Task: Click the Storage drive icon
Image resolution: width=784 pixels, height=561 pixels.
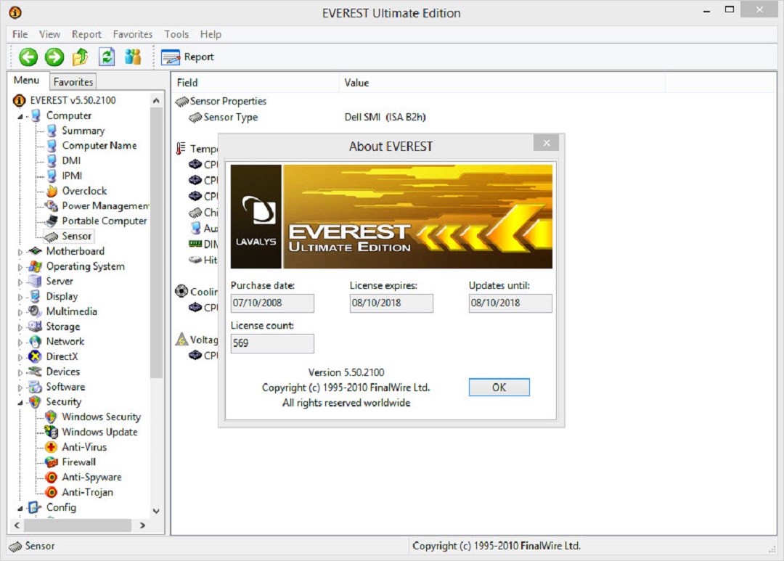Action: tap(35, 327)
